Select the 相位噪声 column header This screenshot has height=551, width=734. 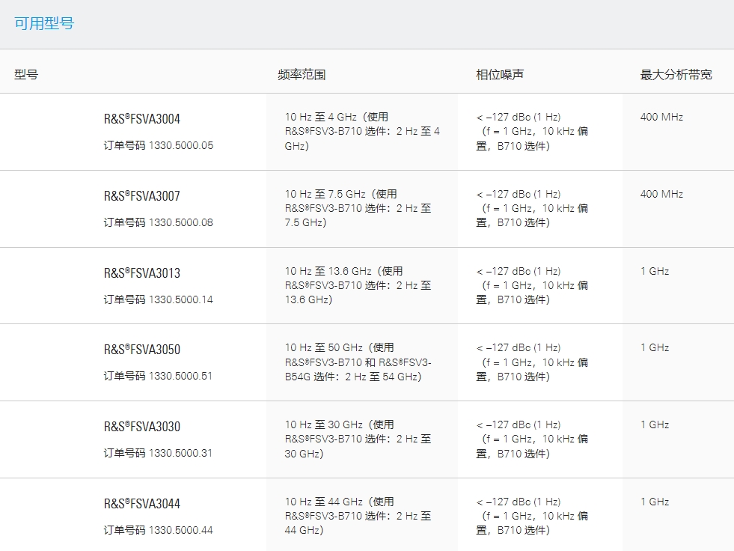click(500, 74)
